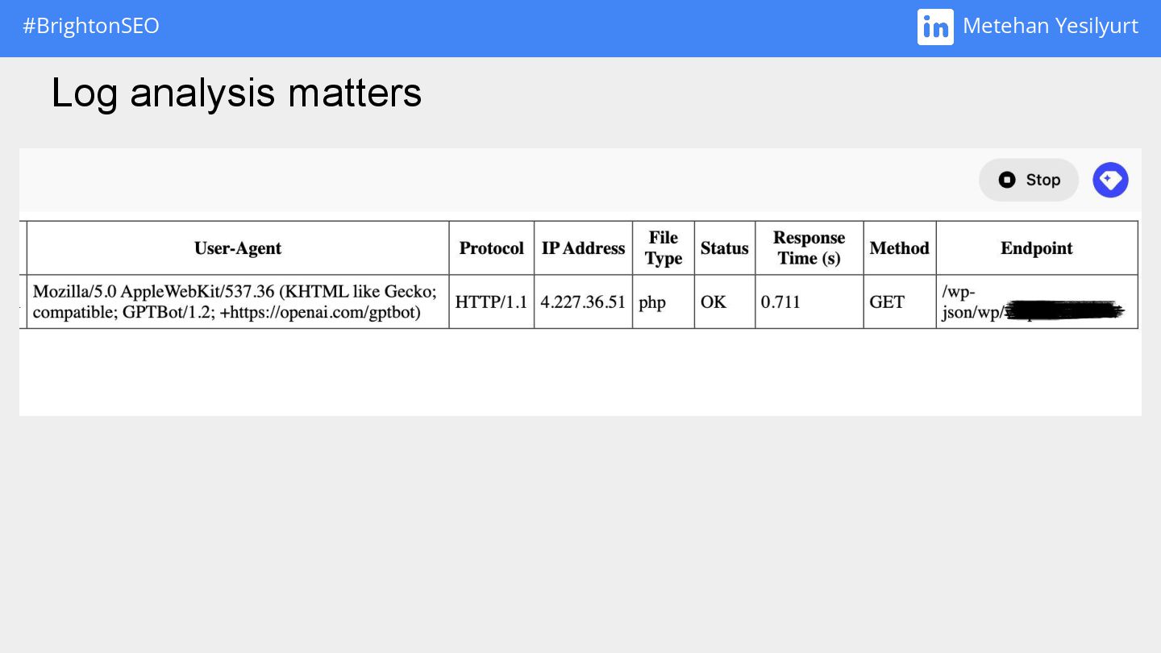
Task: Click the /wp-json/wp/ endpoint cell
Action: pos(1037,302)
